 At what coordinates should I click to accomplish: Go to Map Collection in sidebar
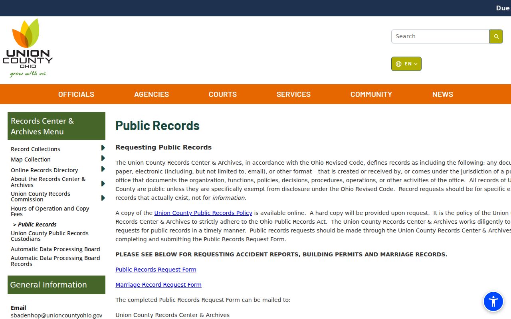pos(31,159)
